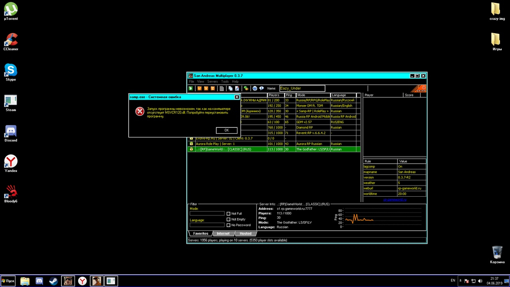This screenshot has width=510, height=287.
Task: Click the blue question-mark Help icon
Action: click(x=255, y=88)
